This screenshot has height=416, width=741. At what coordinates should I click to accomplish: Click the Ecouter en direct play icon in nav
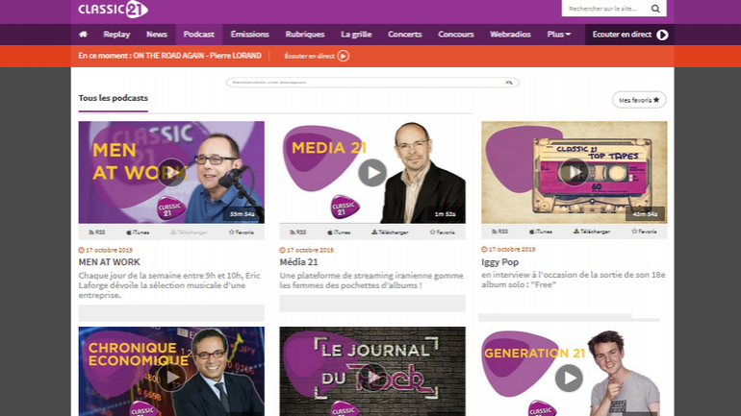[x=662, y=35]
